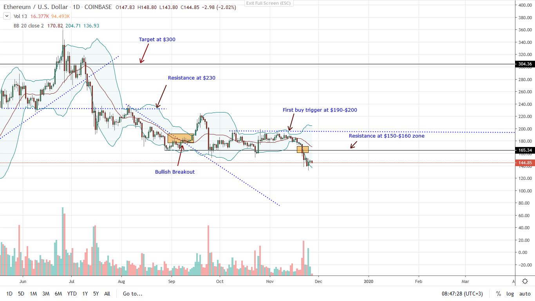Select the 'Bullish Breakout' text annotation
The height and width of the screenshot is (301, 535).
click(174, 172)
